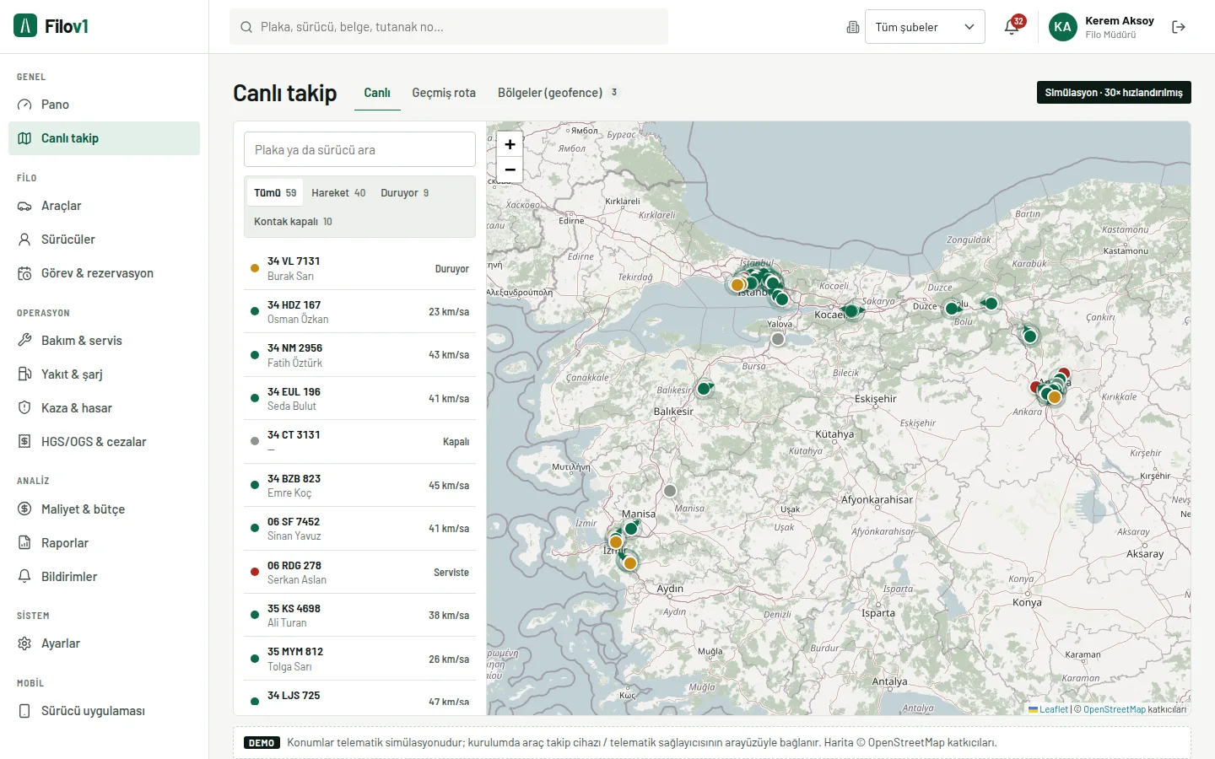Click the Pano gauge icon in sidebar
This screenshot has height=759, width=1215.
[x=24, y=105]
